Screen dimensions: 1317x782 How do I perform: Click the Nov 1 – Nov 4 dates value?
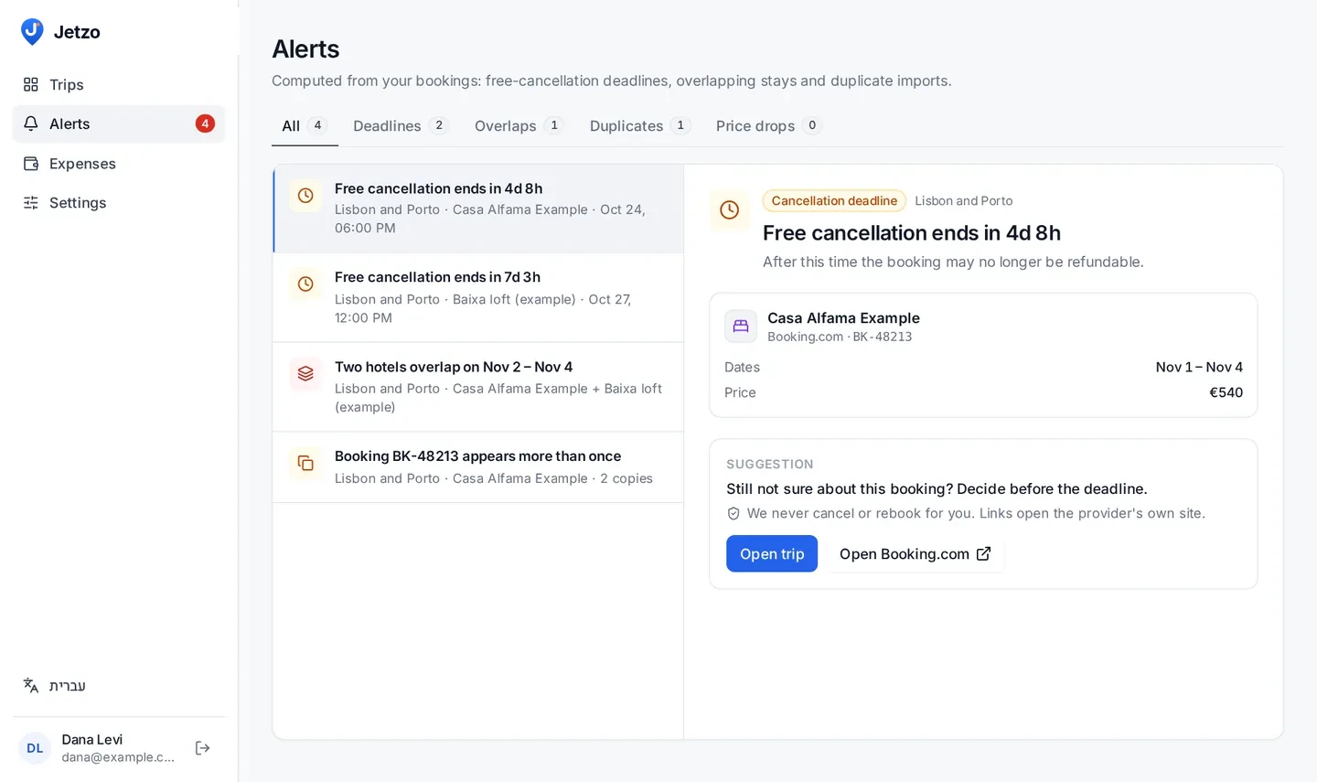pyautogui.click(x=1199, y=367)
